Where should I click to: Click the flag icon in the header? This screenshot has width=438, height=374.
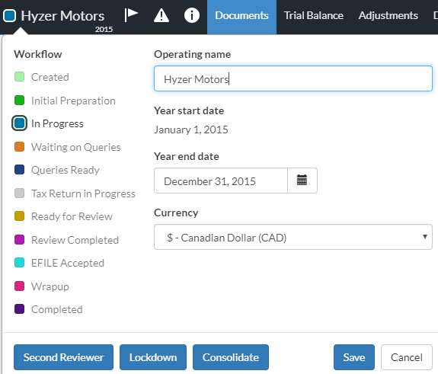[x=131, y=15]
